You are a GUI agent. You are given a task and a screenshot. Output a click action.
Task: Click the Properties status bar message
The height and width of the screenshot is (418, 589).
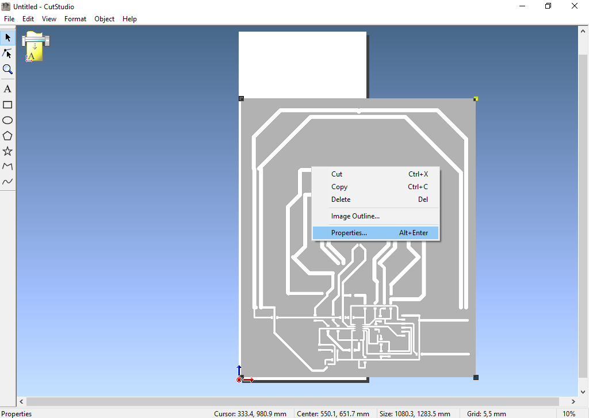pyautogui.click(x=17, y=413)
